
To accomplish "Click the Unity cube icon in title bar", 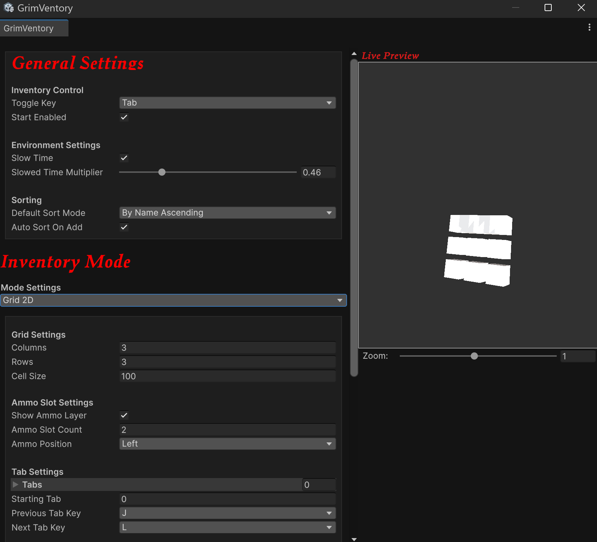I will click(9, 7).
